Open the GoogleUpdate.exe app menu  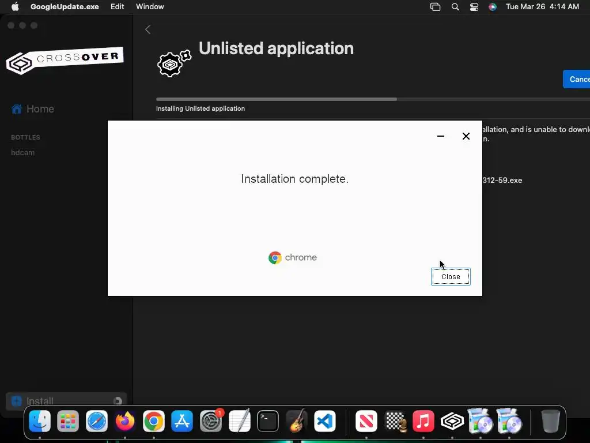[65, 7]
